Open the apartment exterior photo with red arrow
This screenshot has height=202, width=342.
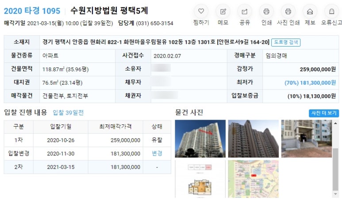click(x=200, y=139)
